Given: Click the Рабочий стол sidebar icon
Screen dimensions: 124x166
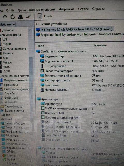Looking at the screenshot, I should (x=3, y=140).
